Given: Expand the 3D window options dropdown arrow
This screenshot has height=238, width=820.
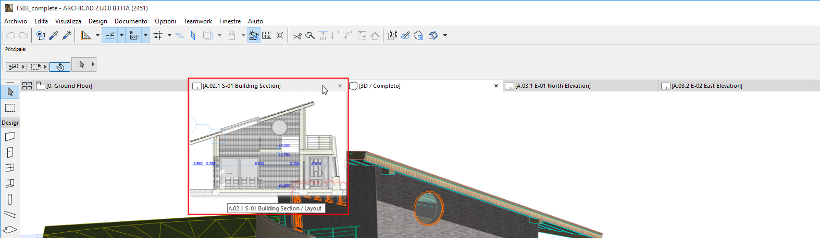Looking at the screenshot, I should click(x=445, y=35).
